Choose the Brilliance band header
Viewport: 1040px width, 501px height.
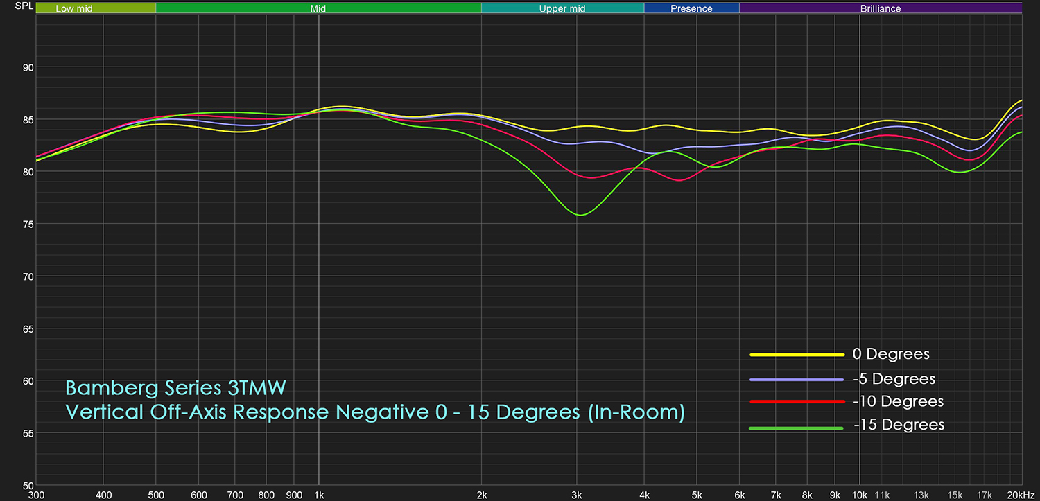[x=881, y=9]
